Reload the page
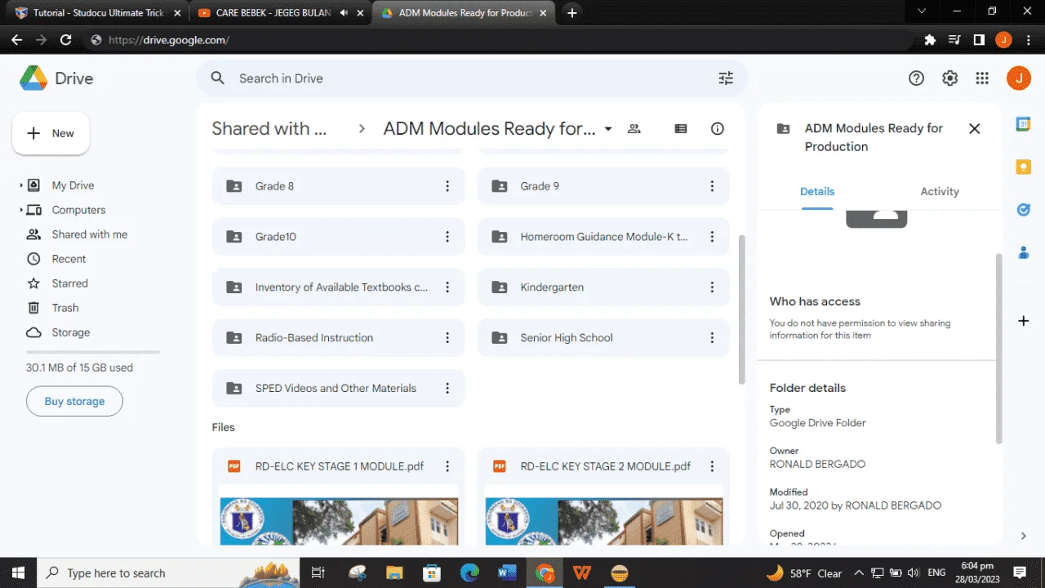This screenshot has width=1045, height=588. 65,40
